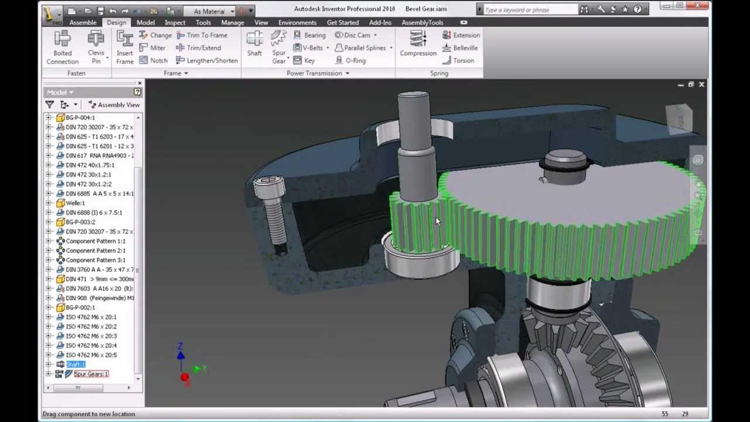Select Component Pattern 3:1 item
This screenshot has width=750, height=422.
(x=96, y=260)
